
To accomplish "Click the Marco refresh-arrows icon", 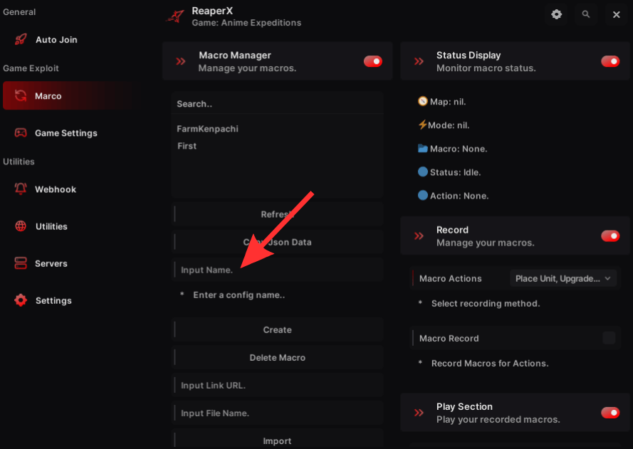I will coord(21,95).
